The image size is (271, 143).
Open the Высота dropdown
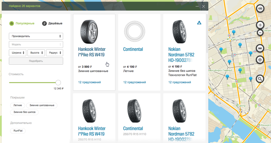click(36, 53)
